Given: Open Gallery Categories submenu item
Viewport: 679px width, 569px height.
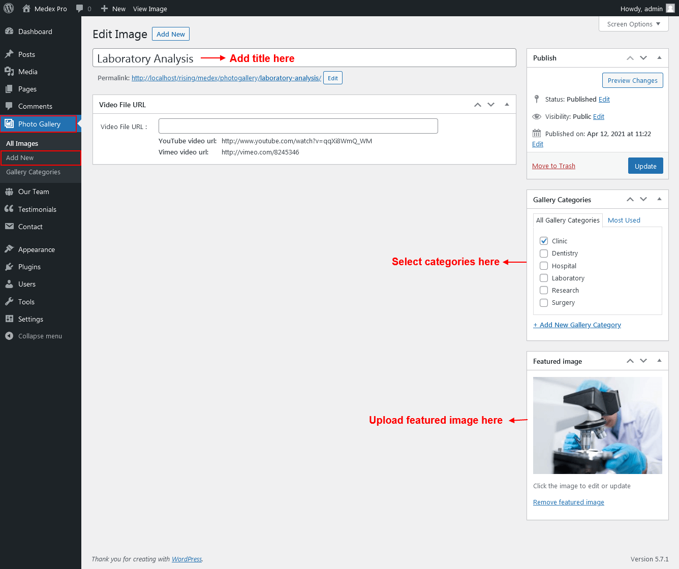Looking at the screenshot, I should point(33,172).
